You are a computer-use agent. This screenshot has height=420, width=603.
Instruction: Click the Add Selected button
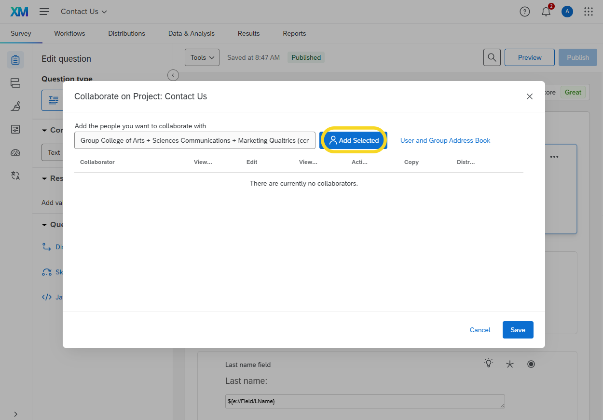click(x=354, y=140)
